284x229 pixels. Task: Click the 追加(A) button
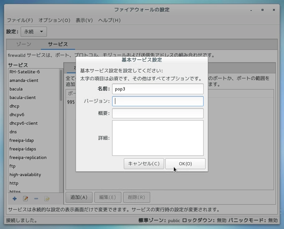coord(79,197)
